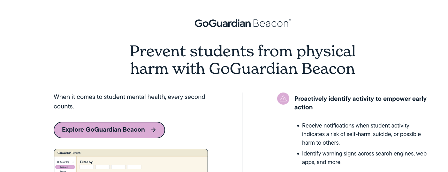
Task: Open the fourth Filter by dropdown box
Action: click(134, 167)
